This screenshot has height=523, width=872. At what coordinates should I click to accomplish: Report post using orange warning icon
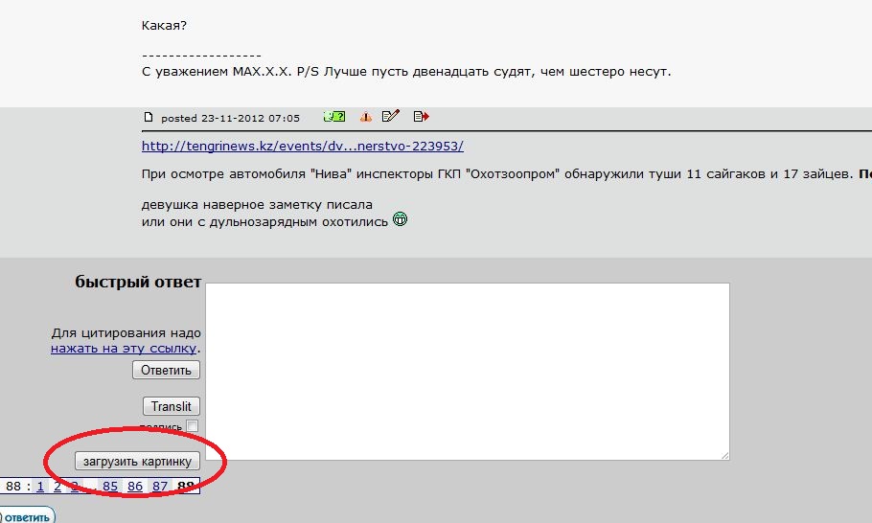click(365, 117)
